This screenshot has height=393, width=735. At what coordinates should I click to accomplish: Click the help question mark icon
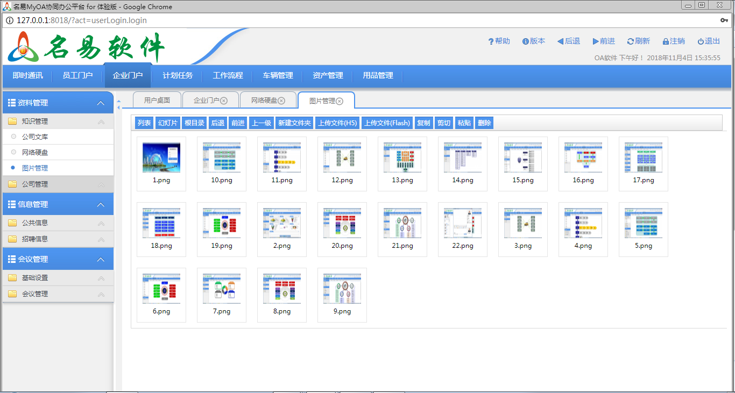[491, 41]
